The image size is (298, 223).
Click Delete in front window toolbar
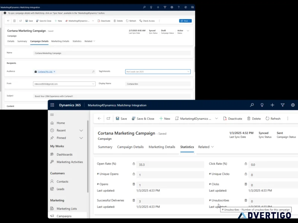click(254, 119)
